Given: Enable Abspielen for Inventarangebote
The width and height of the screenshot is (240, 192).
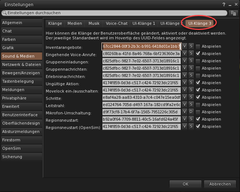Looking at the screenshot, I should (198, 47).
